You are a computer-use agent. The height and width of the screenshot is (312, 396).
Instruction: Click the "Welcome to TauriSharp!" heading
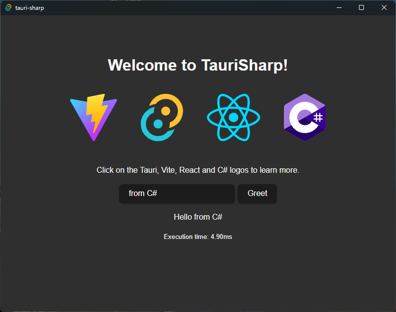click(198, 65)
